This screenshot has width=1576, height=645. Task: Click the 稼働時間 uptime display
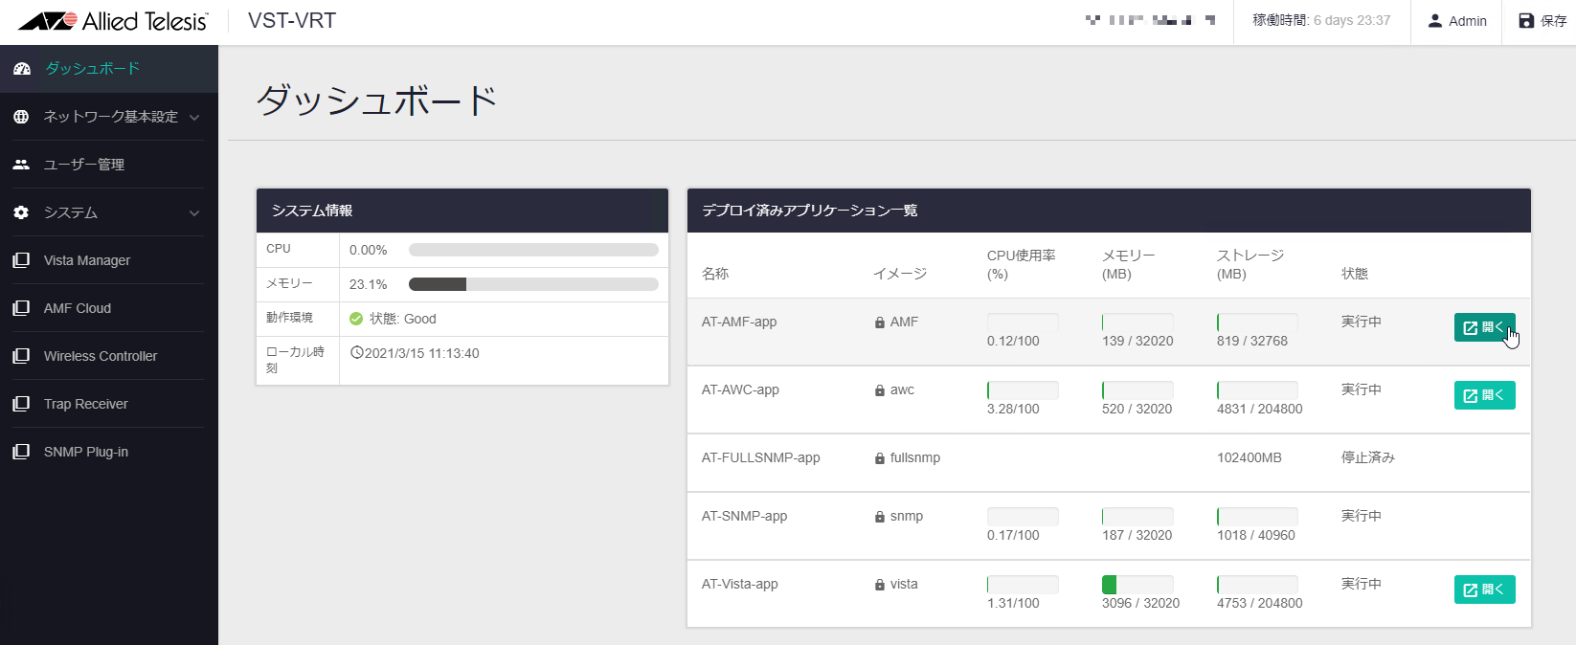(1321, 20)
